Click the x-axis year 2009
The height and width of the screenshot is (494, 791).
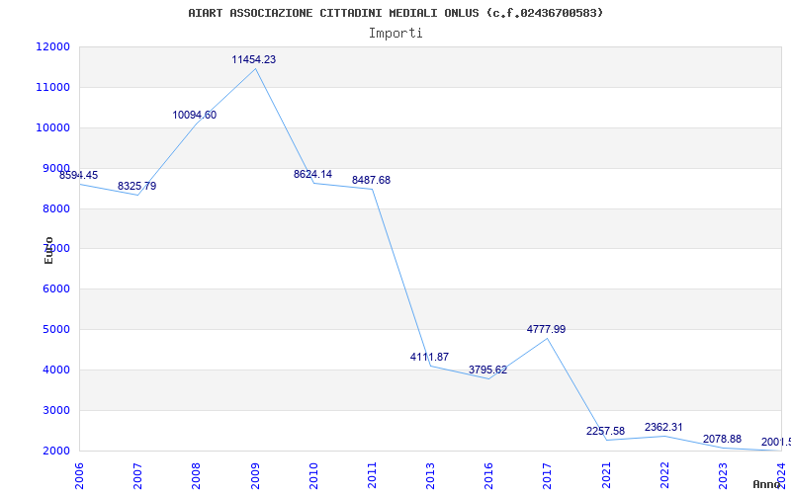point(255,476)
